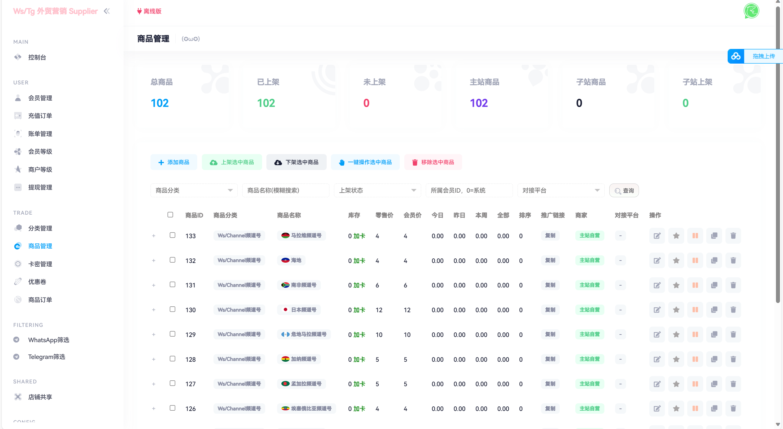Select the checkbox for product 133
Screen dimensions: 783x429
(173, 235)
